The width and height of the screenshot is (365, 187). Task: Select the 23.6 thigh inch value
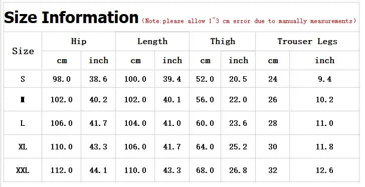pos(238,123)
